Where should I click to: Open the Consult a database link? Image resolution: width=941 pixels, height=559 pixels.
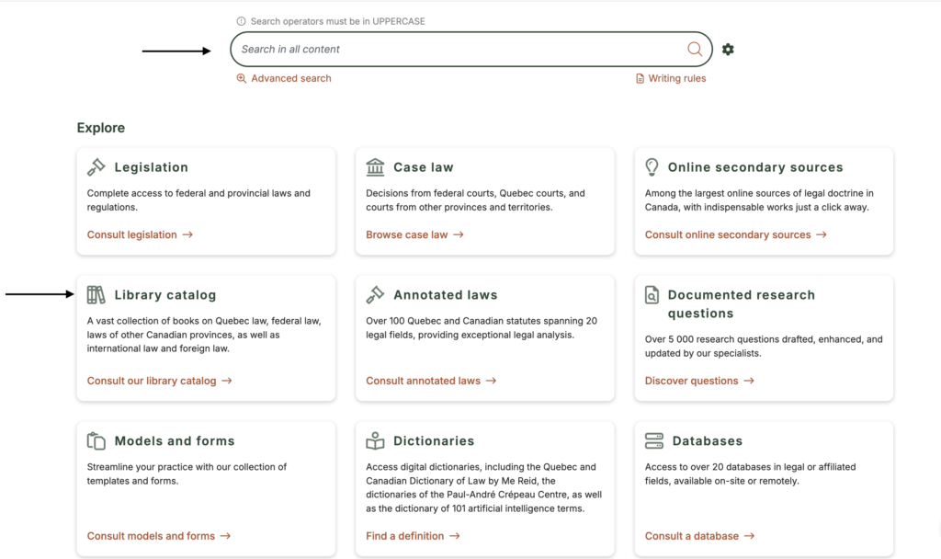click(692, 536)
